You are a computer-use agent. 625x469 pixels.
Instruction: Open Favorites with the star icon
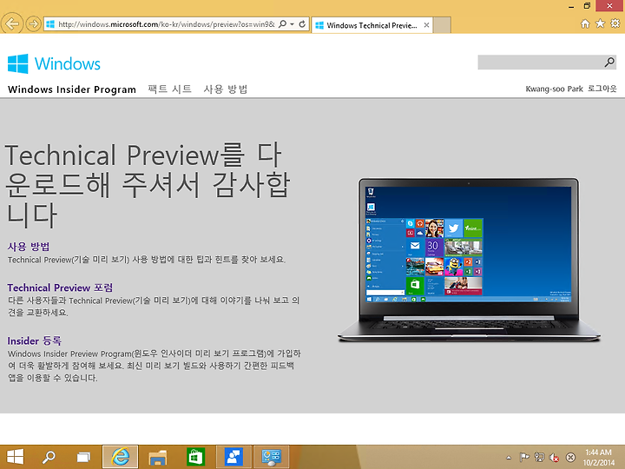[600, 23]
